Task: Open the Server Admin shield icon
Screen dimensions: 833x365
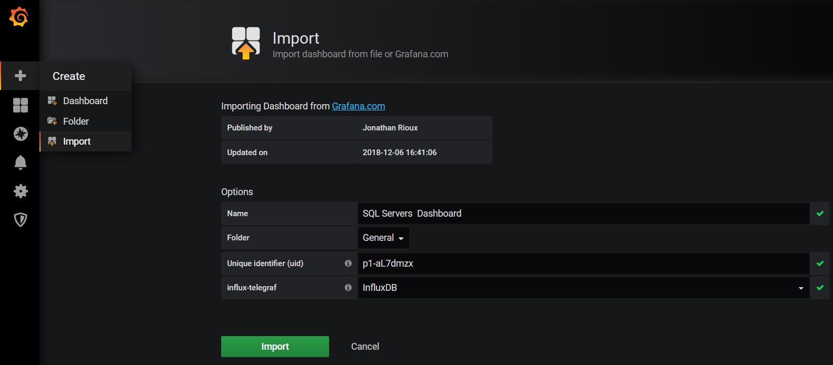Action: pos(21,219)
